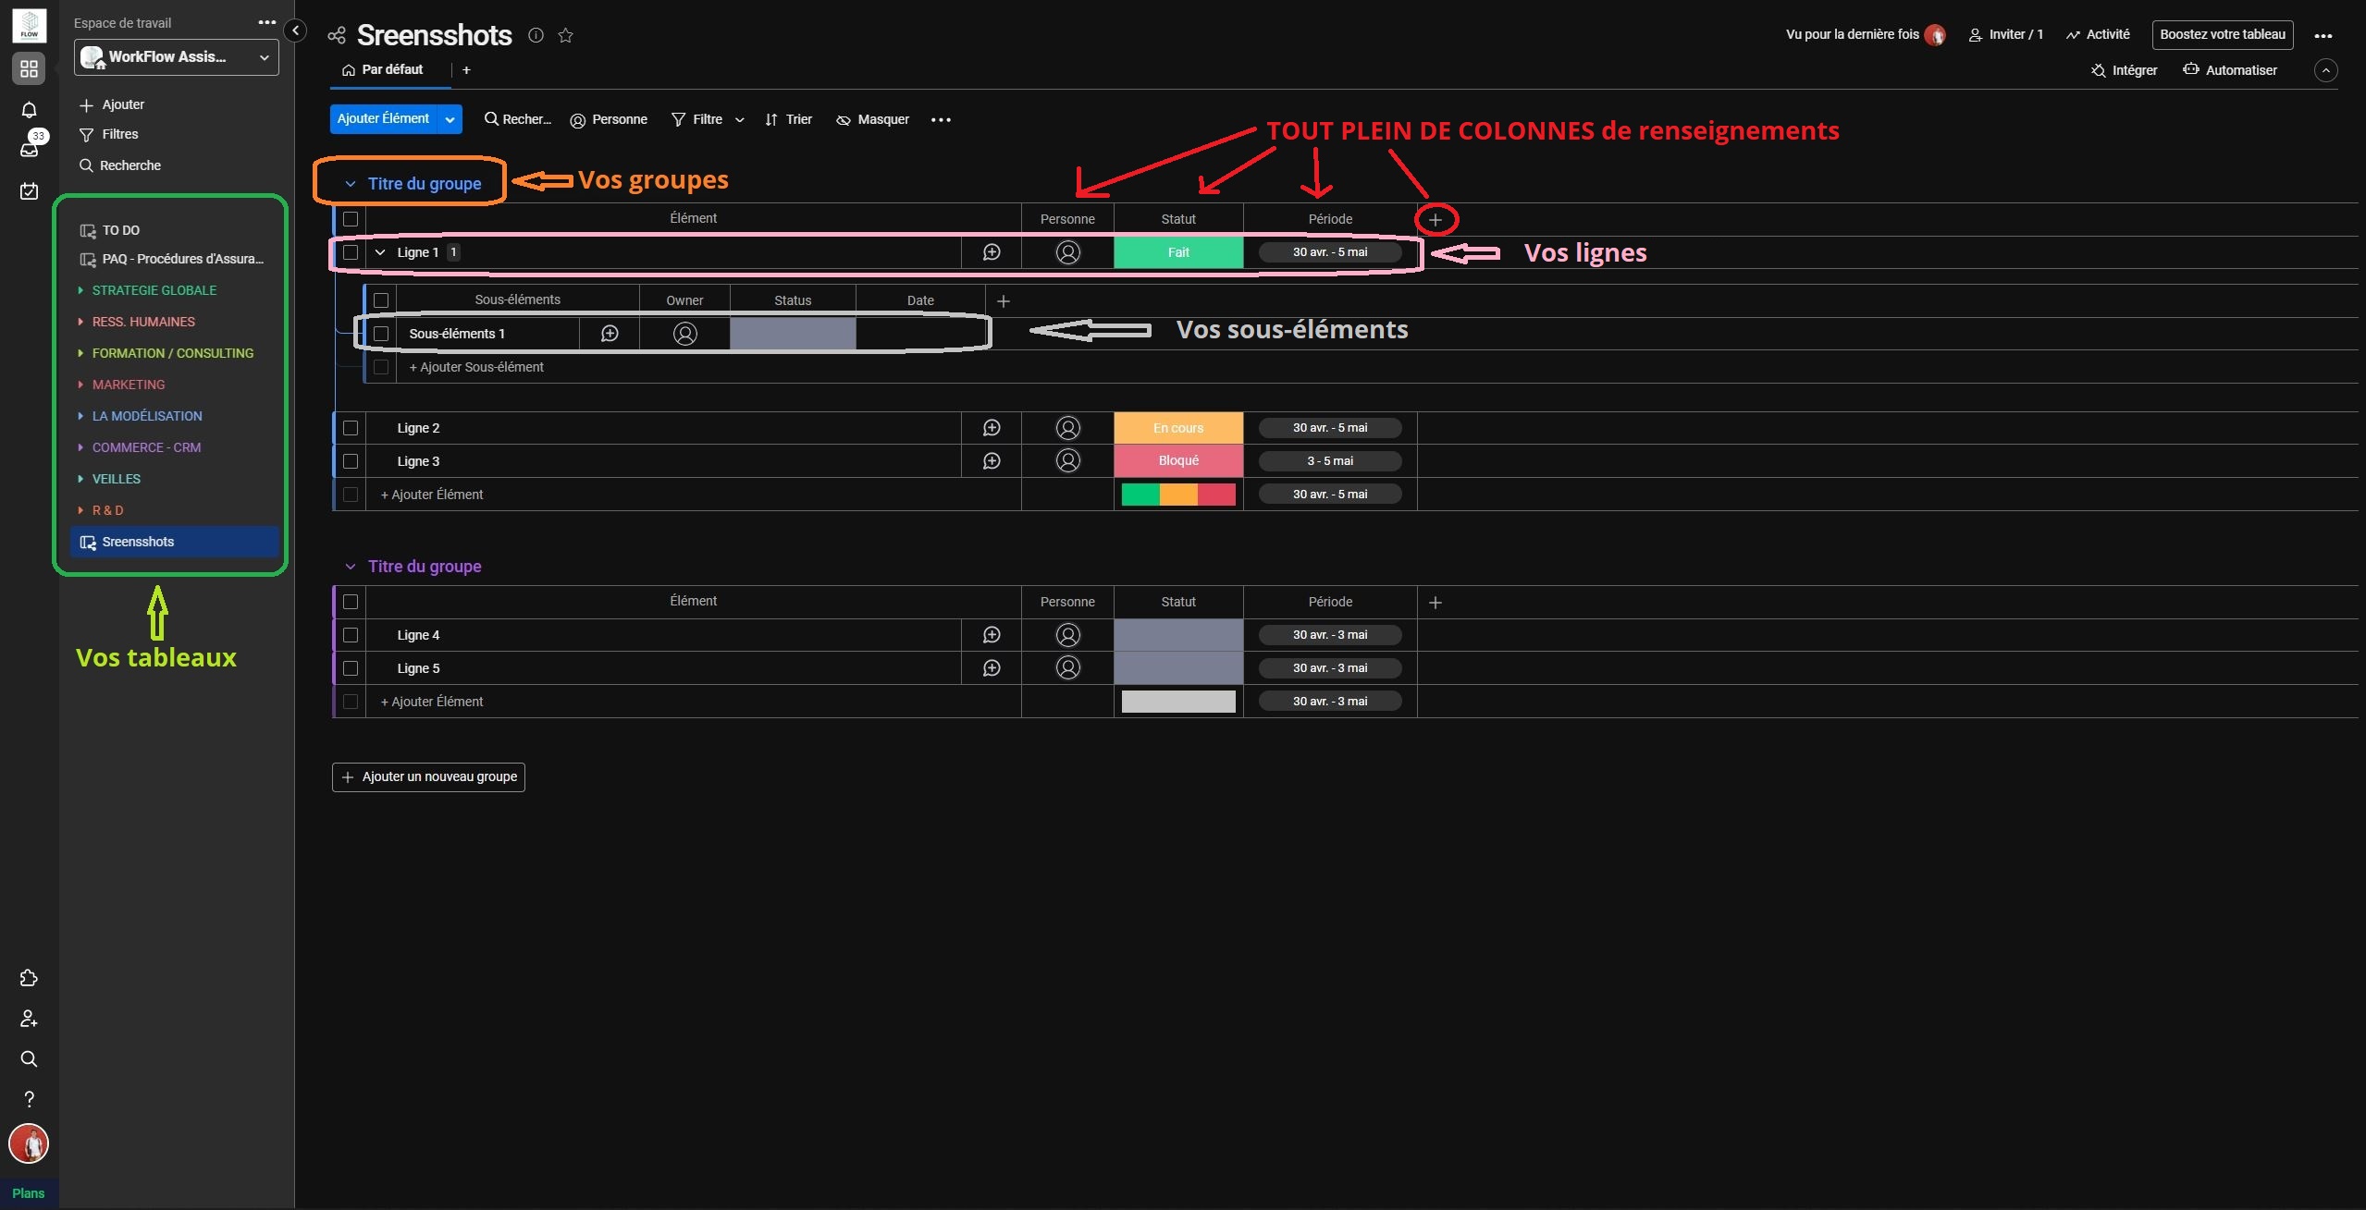Open the WorkFlow Assis workspace dropdown
The image size is (2366, 1210).
point(263,56)
